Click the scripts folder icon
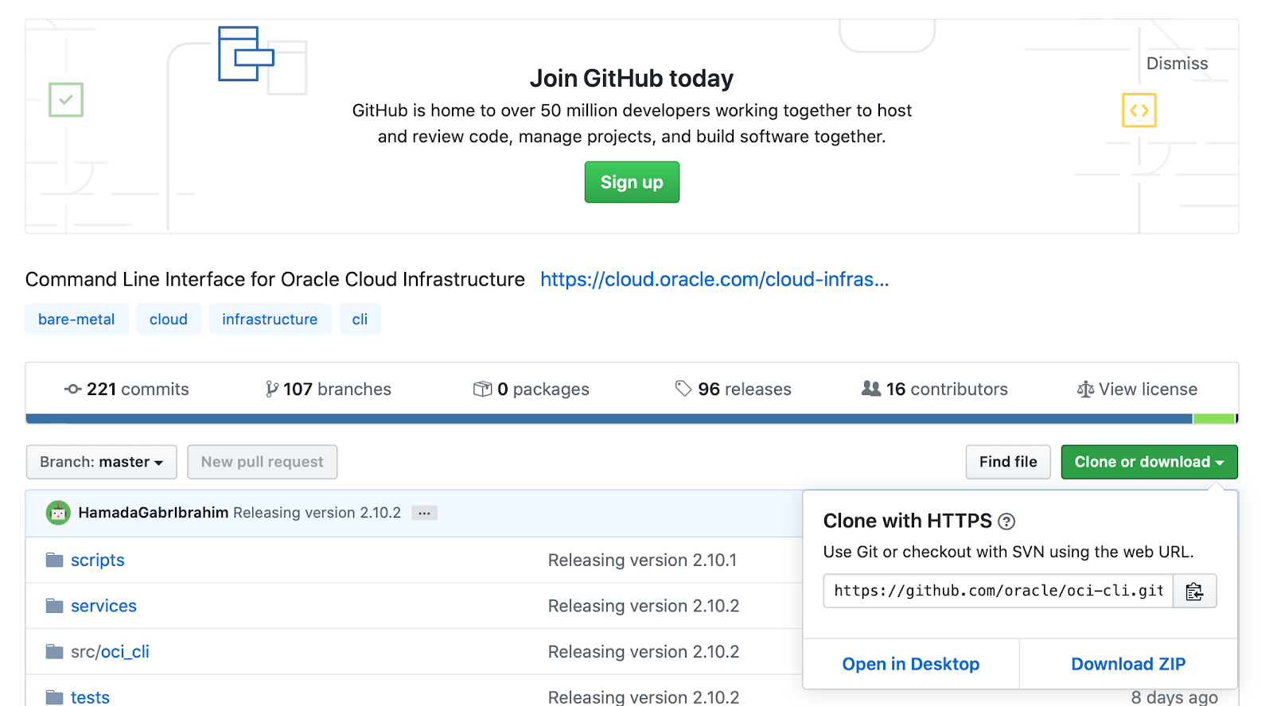 click(54, 560)
